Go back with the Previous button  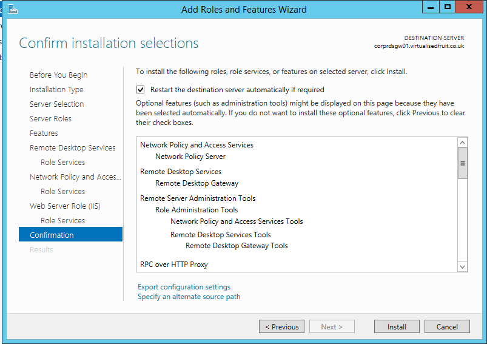[x=282, y=326]
